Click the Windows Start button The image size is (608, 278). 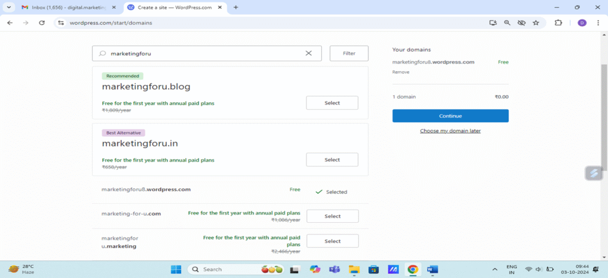click(176, 269)
